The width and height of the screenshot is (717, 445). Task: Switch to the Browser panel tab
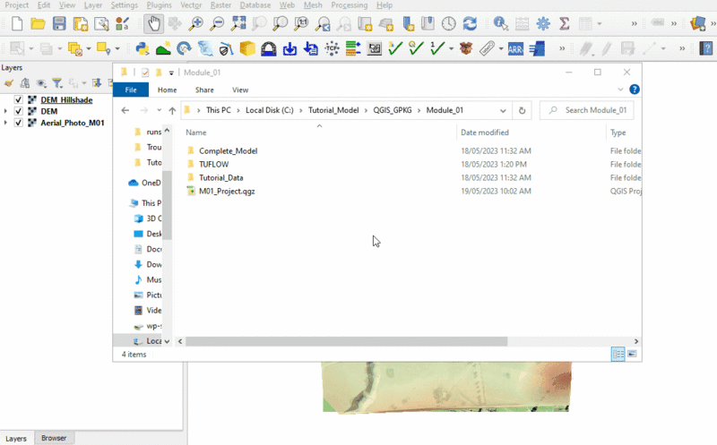point(54,438)
